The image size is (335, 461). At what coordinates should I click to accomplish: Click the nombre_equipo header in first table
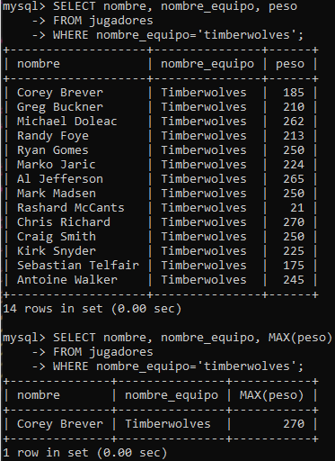pos(207,64)
